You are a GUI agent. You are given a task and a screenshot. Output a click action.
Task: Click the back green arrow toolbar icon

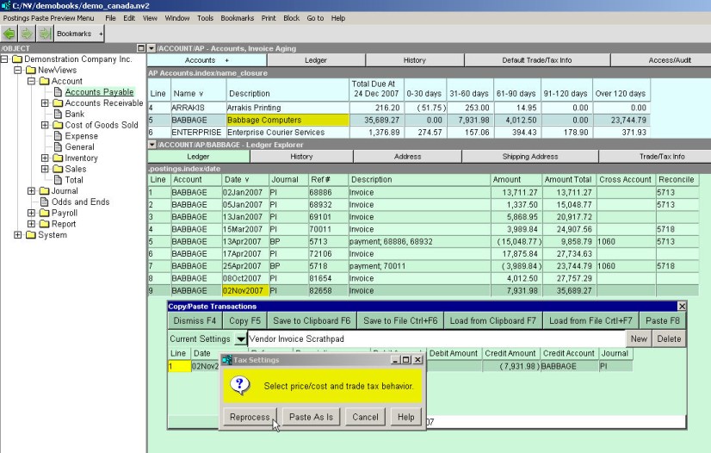10,34
